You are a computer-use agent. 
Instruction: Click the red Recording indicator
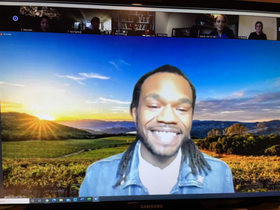pyautogui.click(x=6, y=34)
